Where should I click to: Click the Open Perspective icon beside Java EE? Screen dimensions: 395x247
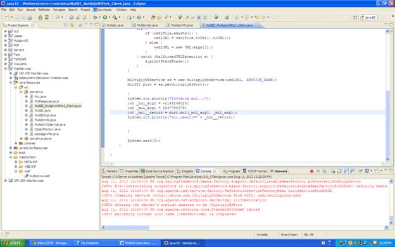click(355, 17)
